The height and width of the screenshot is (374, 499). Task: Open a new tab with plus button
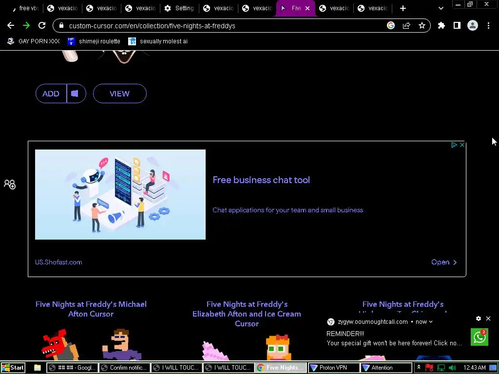tap(403, 8)
